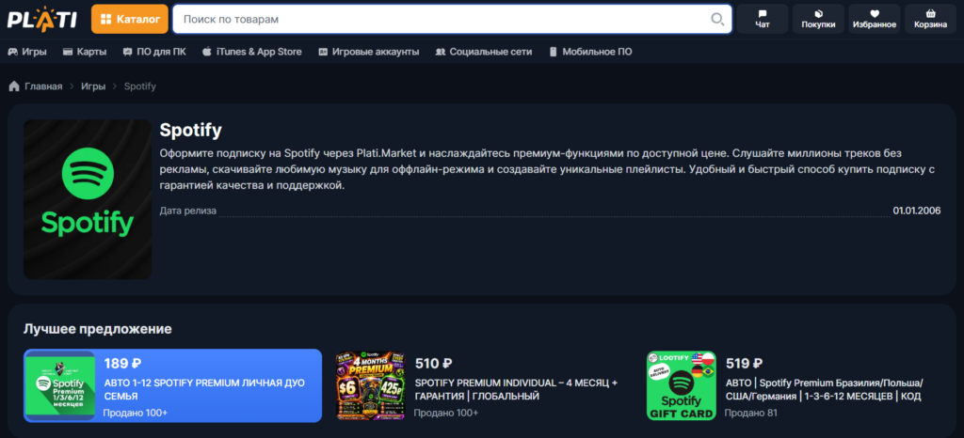Click the people icon beside Социальные сети
This screenshot has height=438, width=964.
click(441, 52)
